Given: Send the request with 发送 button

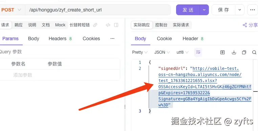Looking at the screenshot, I should point(188,10).
